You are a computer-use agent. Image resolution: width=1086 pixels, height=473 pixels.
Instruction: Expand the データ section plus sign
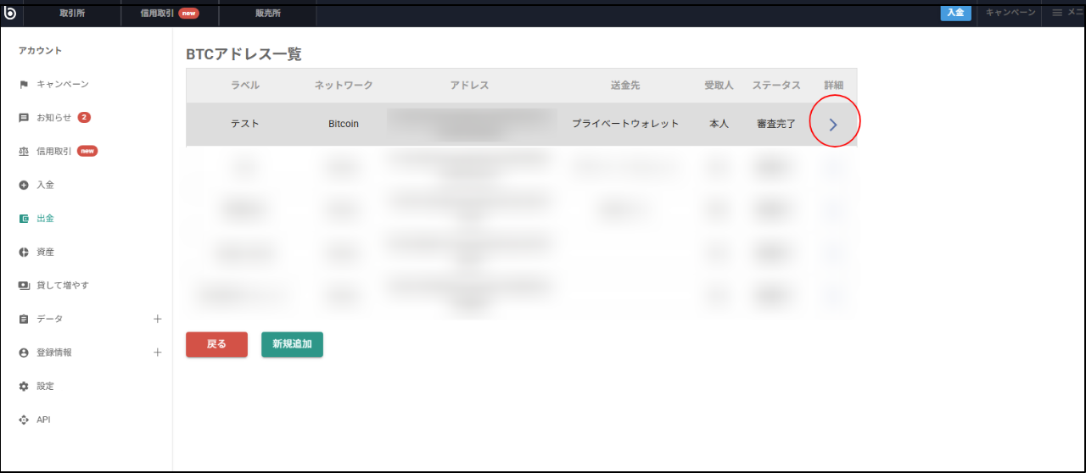(x=157, y=319)
